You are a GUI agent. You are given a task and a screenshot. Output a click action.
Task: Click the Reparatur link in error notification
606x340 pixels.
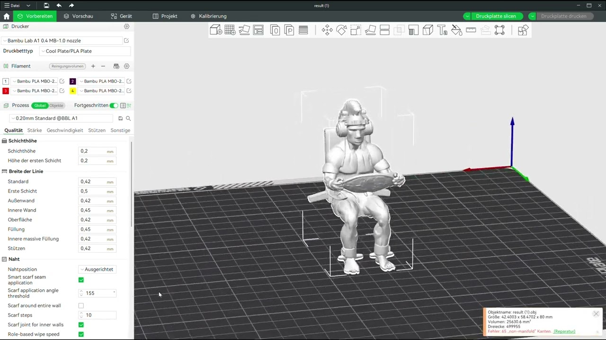[564, 331]
